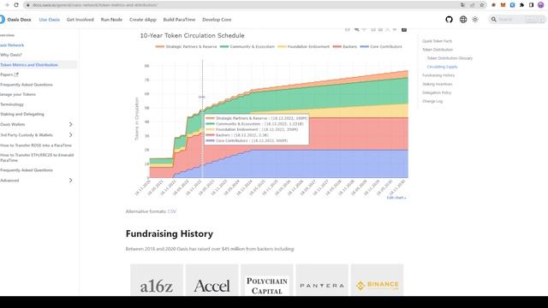Toggle Strategic Partners & Reserve legend series

(x=187, y=46)
